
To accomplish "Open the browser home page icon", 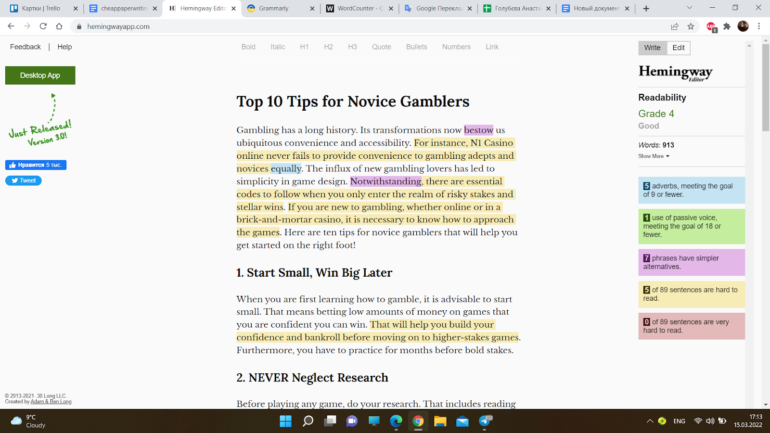I will pos(59,26).
